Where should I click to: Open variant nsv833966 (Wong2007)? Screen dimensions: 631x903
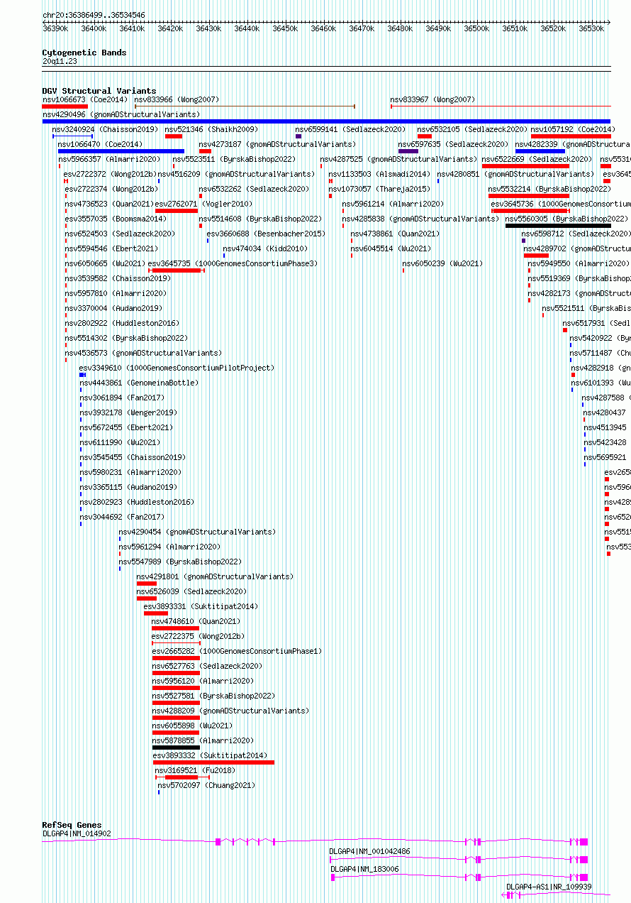tap(177, 100)
